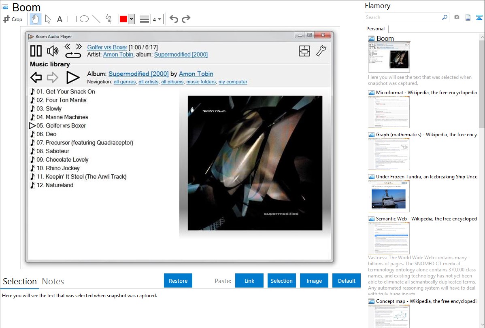
Task: Click the document page icon in Flamory
Action: click(x=468, y=17)
